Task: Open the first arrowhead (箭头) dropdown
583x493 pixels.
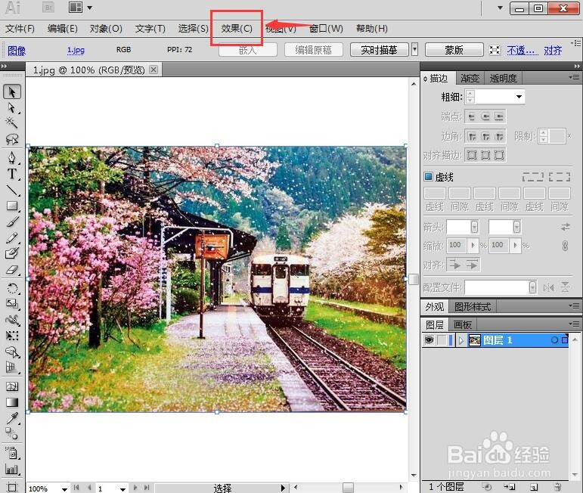Action: point(474,226)
